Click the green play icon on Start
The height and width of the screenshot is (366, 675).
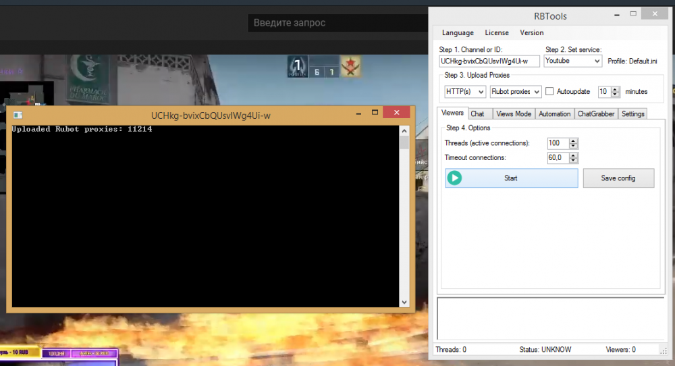[455, 178]
